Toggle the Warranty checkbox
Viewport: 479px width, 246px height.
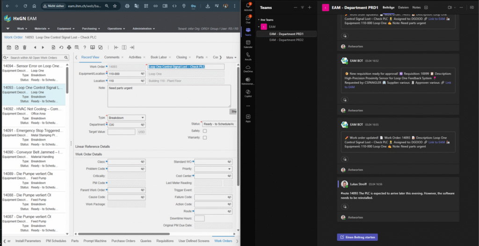coord(205,137)
